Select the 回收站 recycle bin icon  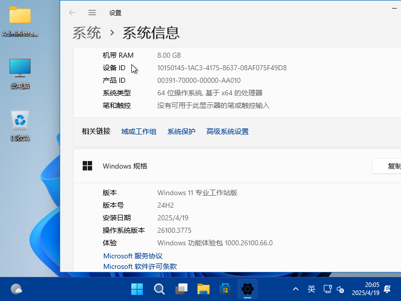pyautogui.click(x=20, y=126)
